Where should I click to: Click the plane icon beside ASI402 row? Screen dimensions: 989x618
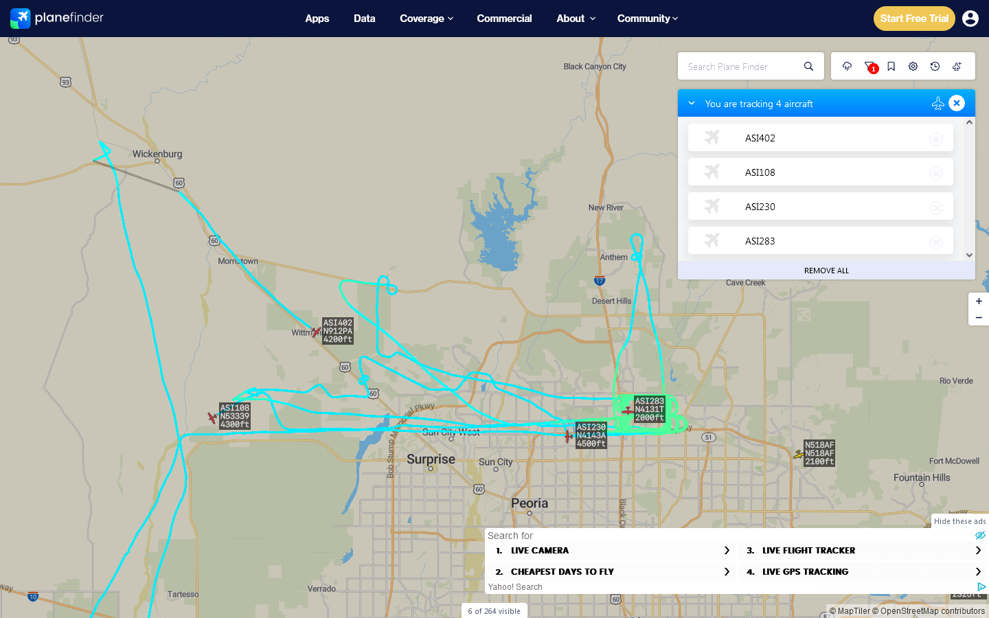pyautogui.click(x=712, y=137)
